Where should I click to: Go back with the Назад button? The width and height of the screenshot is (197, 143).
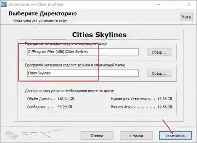(136, 136)
